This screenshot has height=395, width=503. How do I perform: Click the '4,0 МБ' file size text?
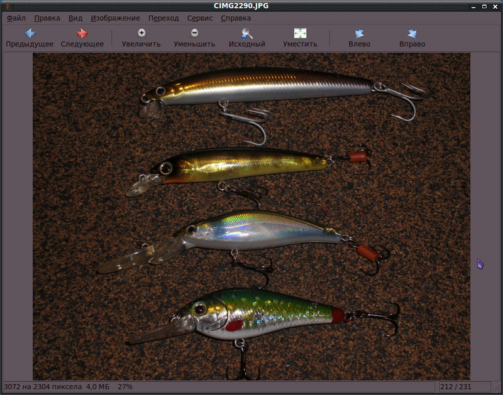[x=98, y=387]
